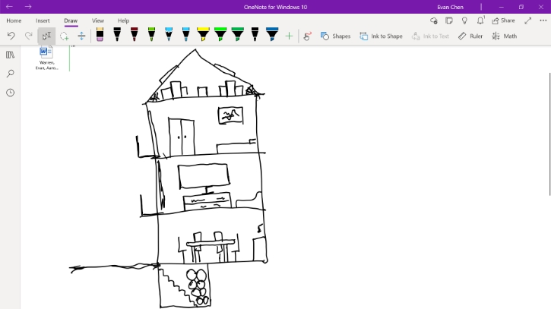551x309 pixels.
Task: Choose the yellow highlighter
Action: click(x=203, y=35)
